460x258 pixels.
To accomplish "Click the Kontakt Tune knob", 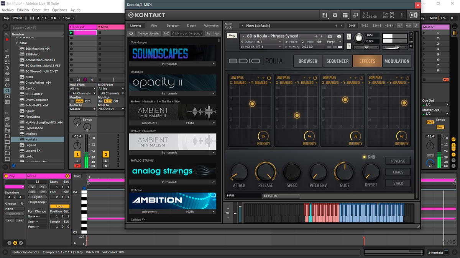I will [x=359, y=38].
